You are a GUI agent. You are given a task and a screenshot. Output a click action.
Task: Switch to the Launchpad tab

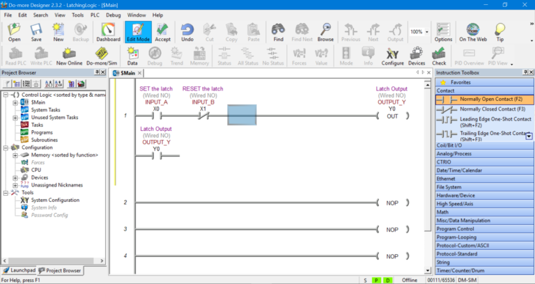tap(18, 270)
